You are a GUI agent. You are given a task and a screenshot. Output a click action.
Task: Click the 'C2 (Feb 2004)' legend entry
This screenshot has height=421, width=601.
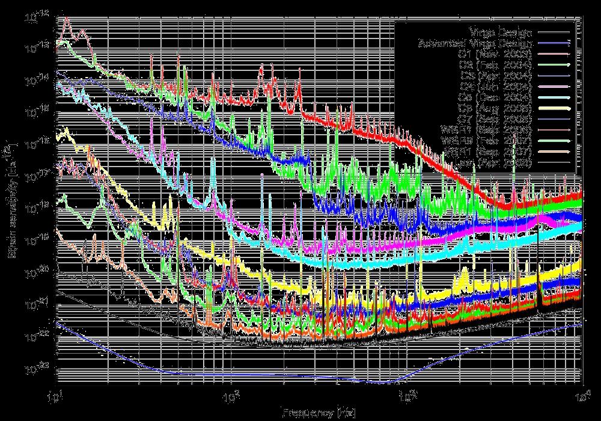pyautogui.click(x=496, y=65)
